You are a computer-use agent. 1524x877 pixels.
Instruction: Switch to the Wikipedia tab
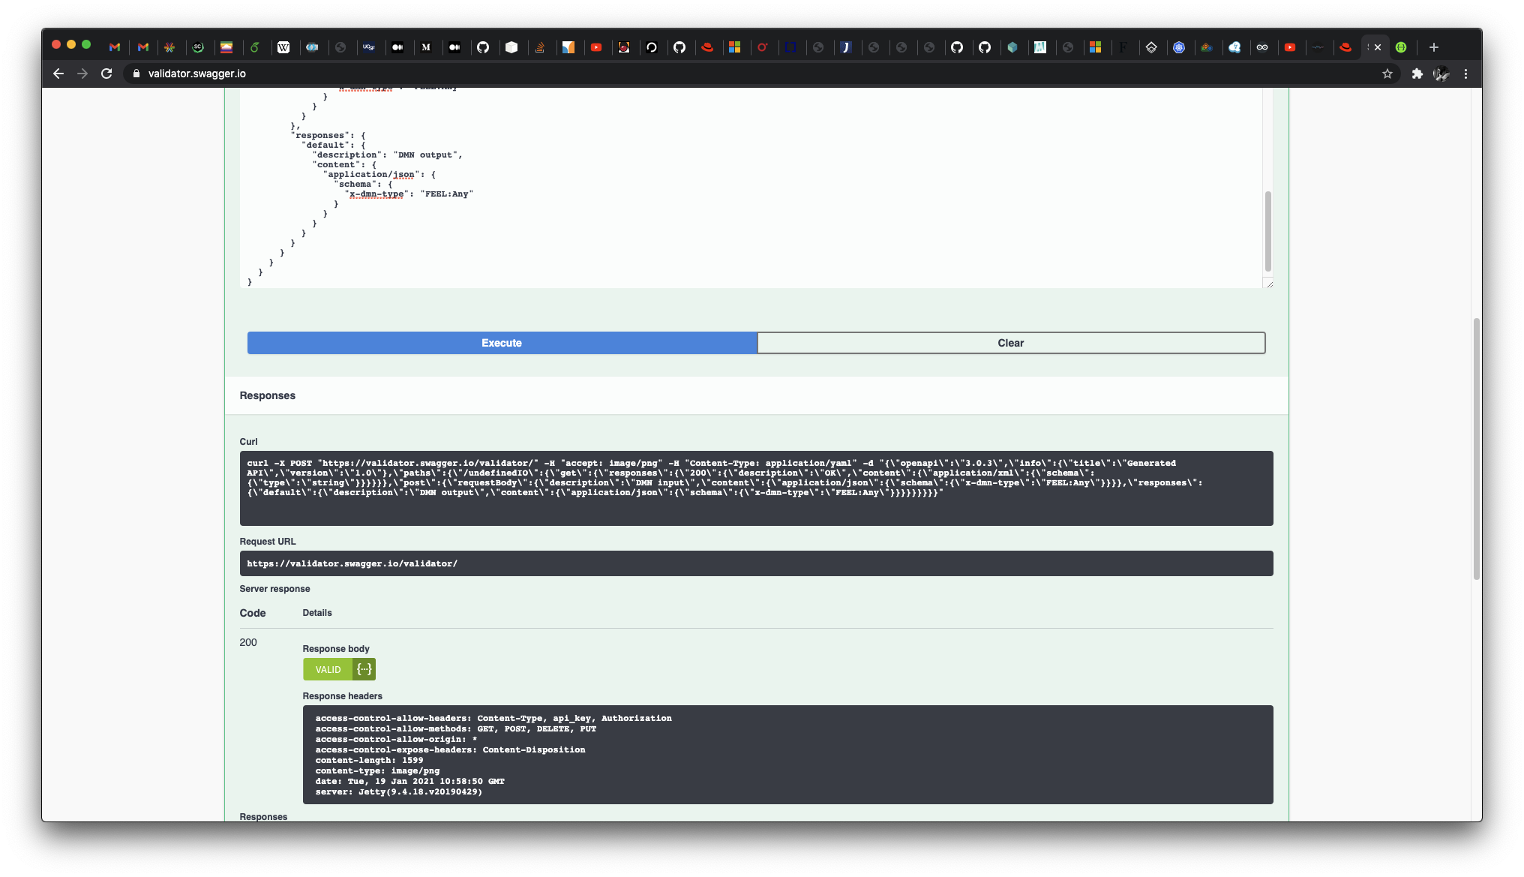point(283,47)
